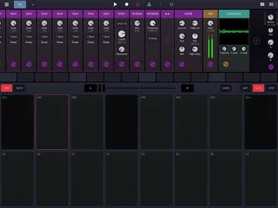
Task: Click the purple modulation icon under Reverb
Action: coord(182,64)
